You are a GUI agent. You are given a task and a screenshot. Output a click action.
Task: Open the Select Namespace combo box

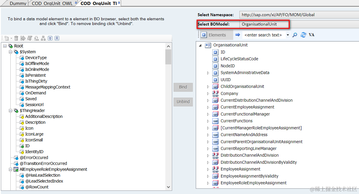[x=299, y=15]
